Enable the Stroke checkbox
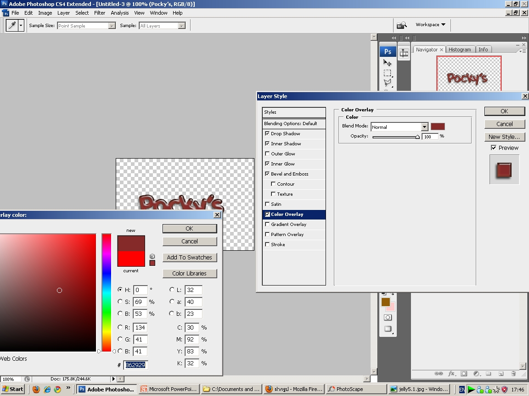 pos(267,244)
